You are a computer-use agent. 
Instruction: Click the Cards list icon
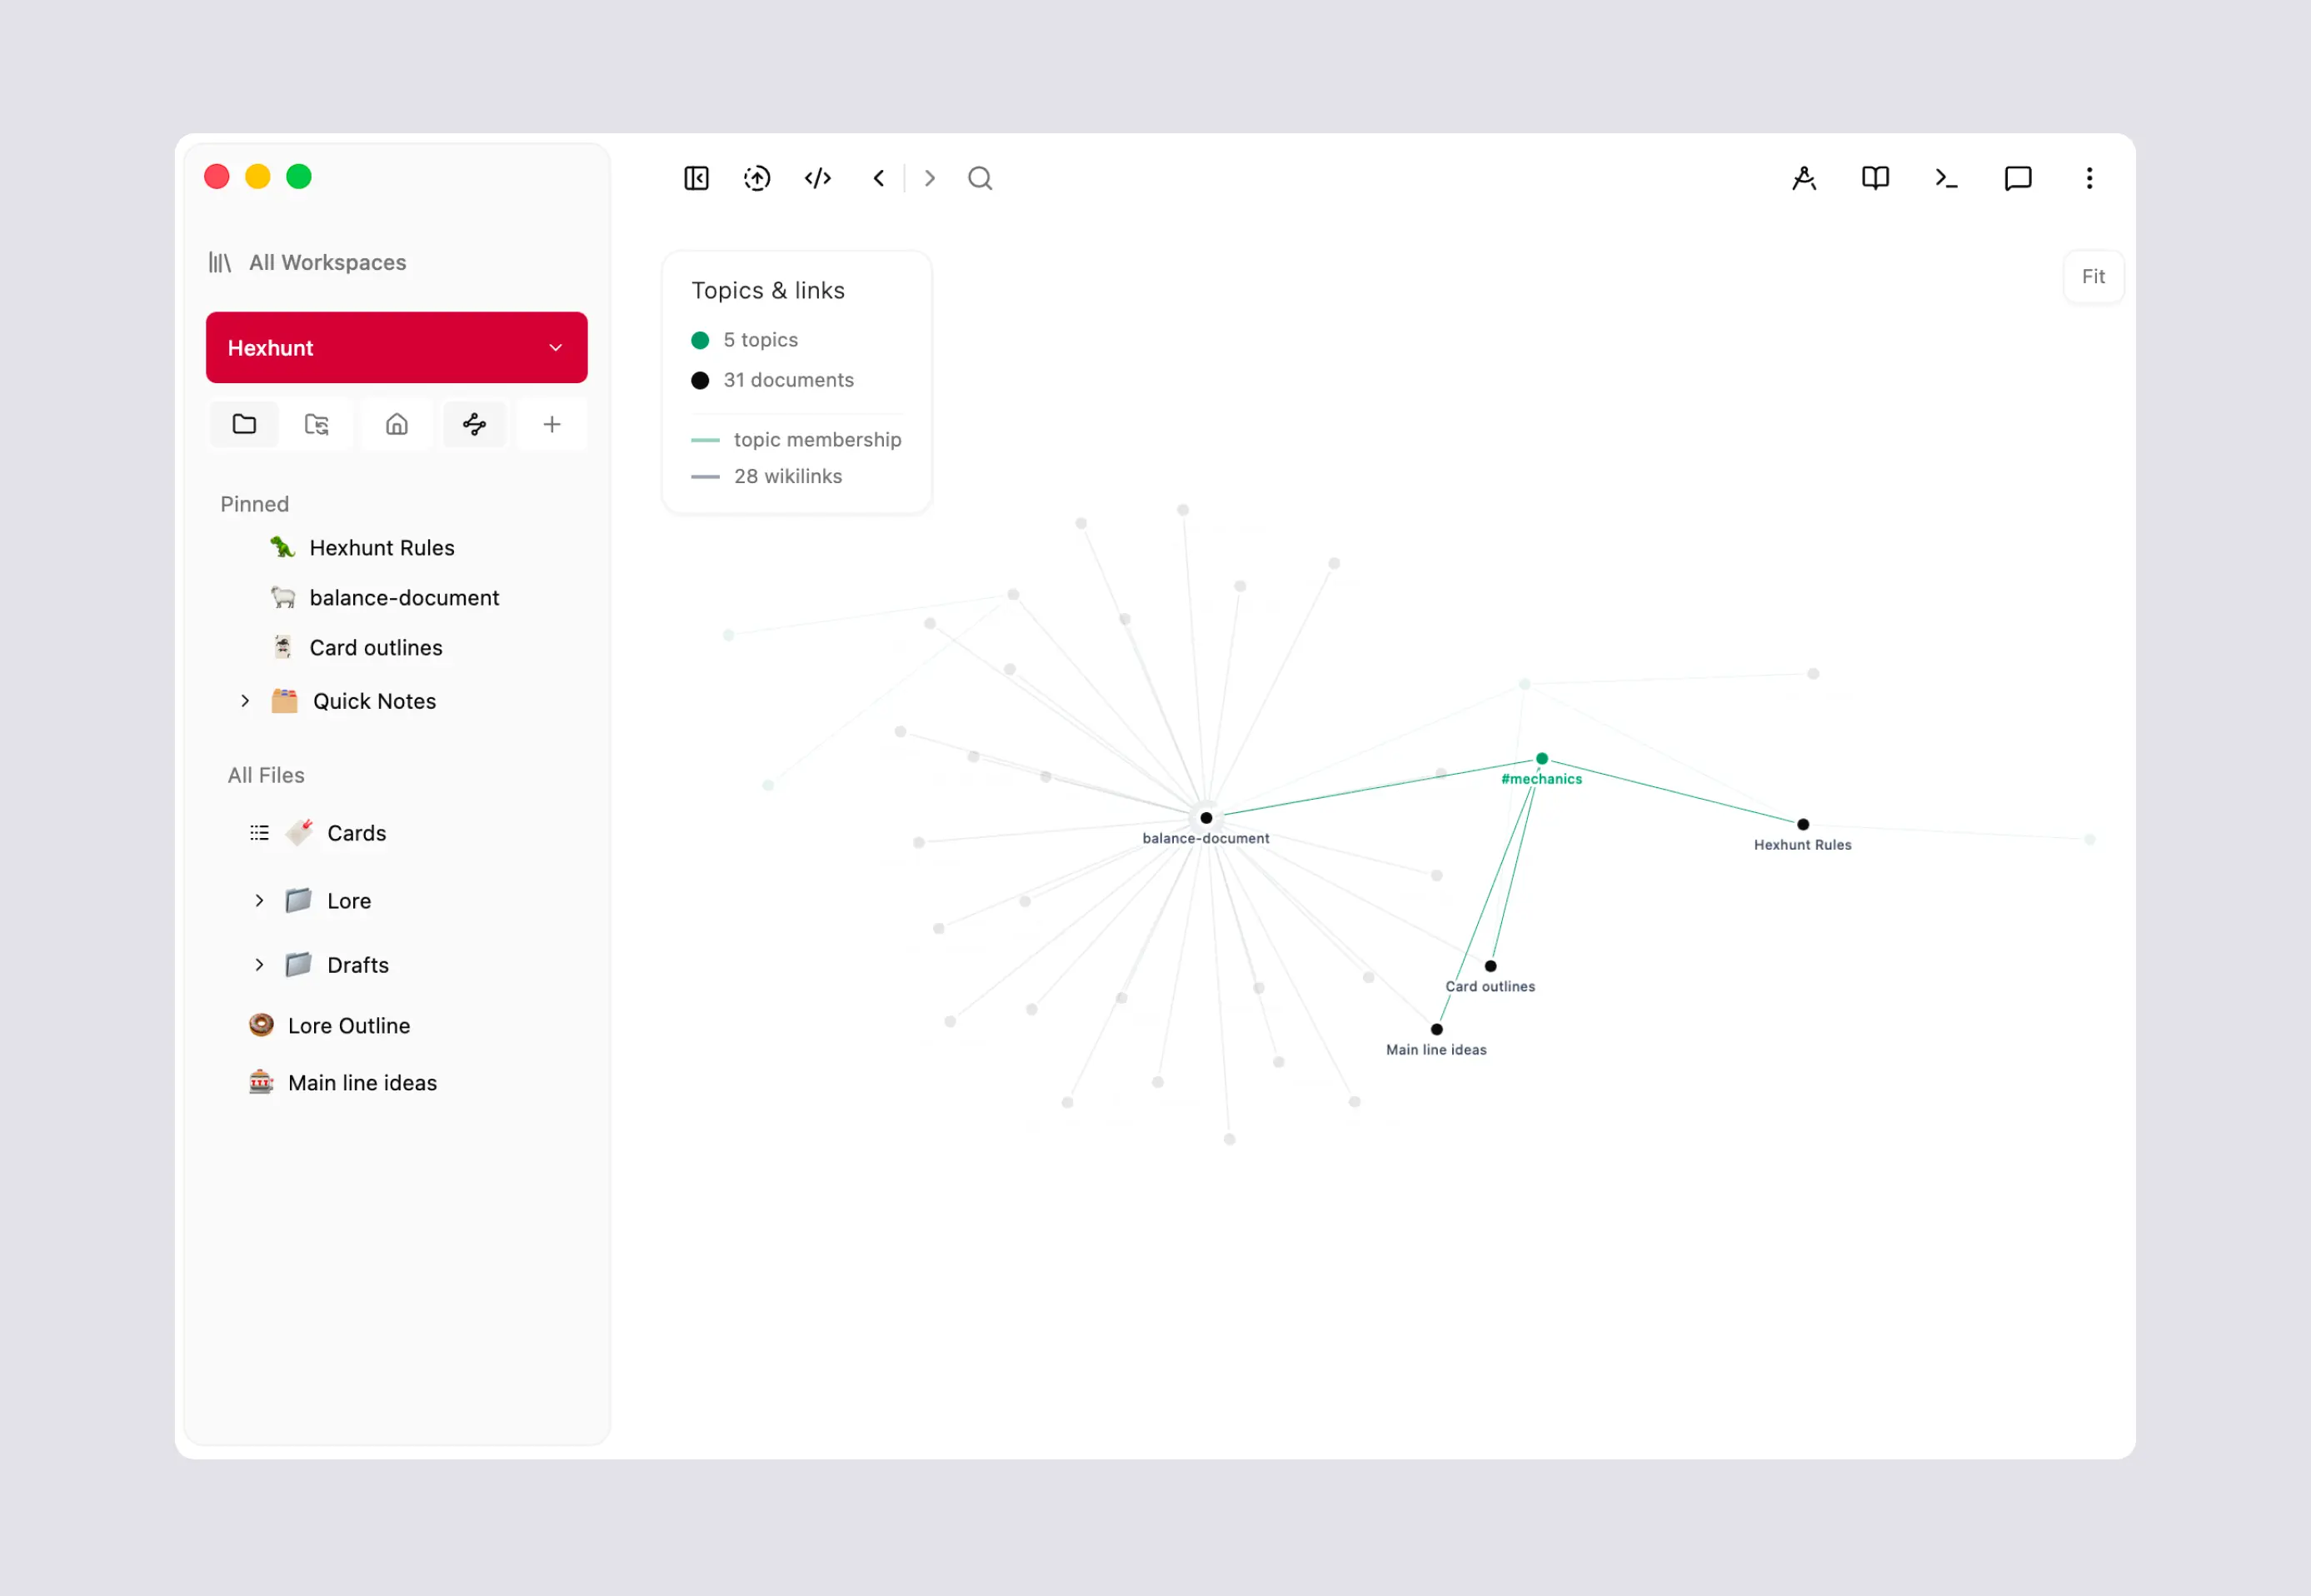[x=259, y=833]
